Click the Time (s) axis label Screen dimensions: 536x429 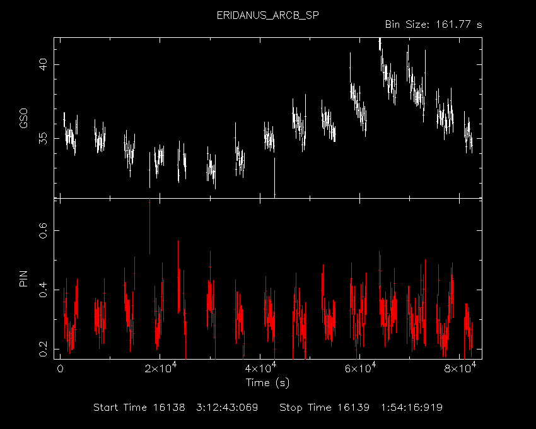267,382
